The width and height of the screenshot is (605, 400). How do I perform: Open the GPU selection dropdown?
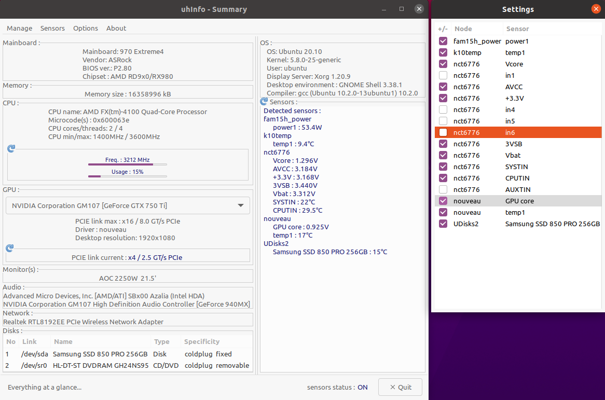pyautogui.click(x=128, y=205)
